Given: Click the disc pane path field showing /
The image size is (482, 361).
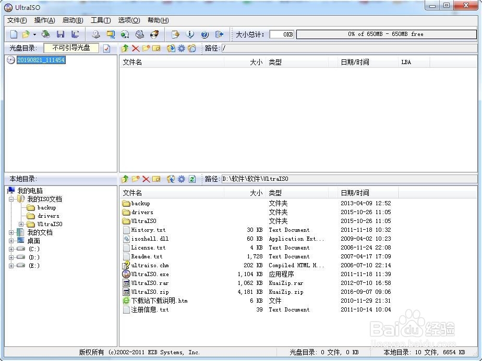Looking at the screenshot, I should 350,48.
